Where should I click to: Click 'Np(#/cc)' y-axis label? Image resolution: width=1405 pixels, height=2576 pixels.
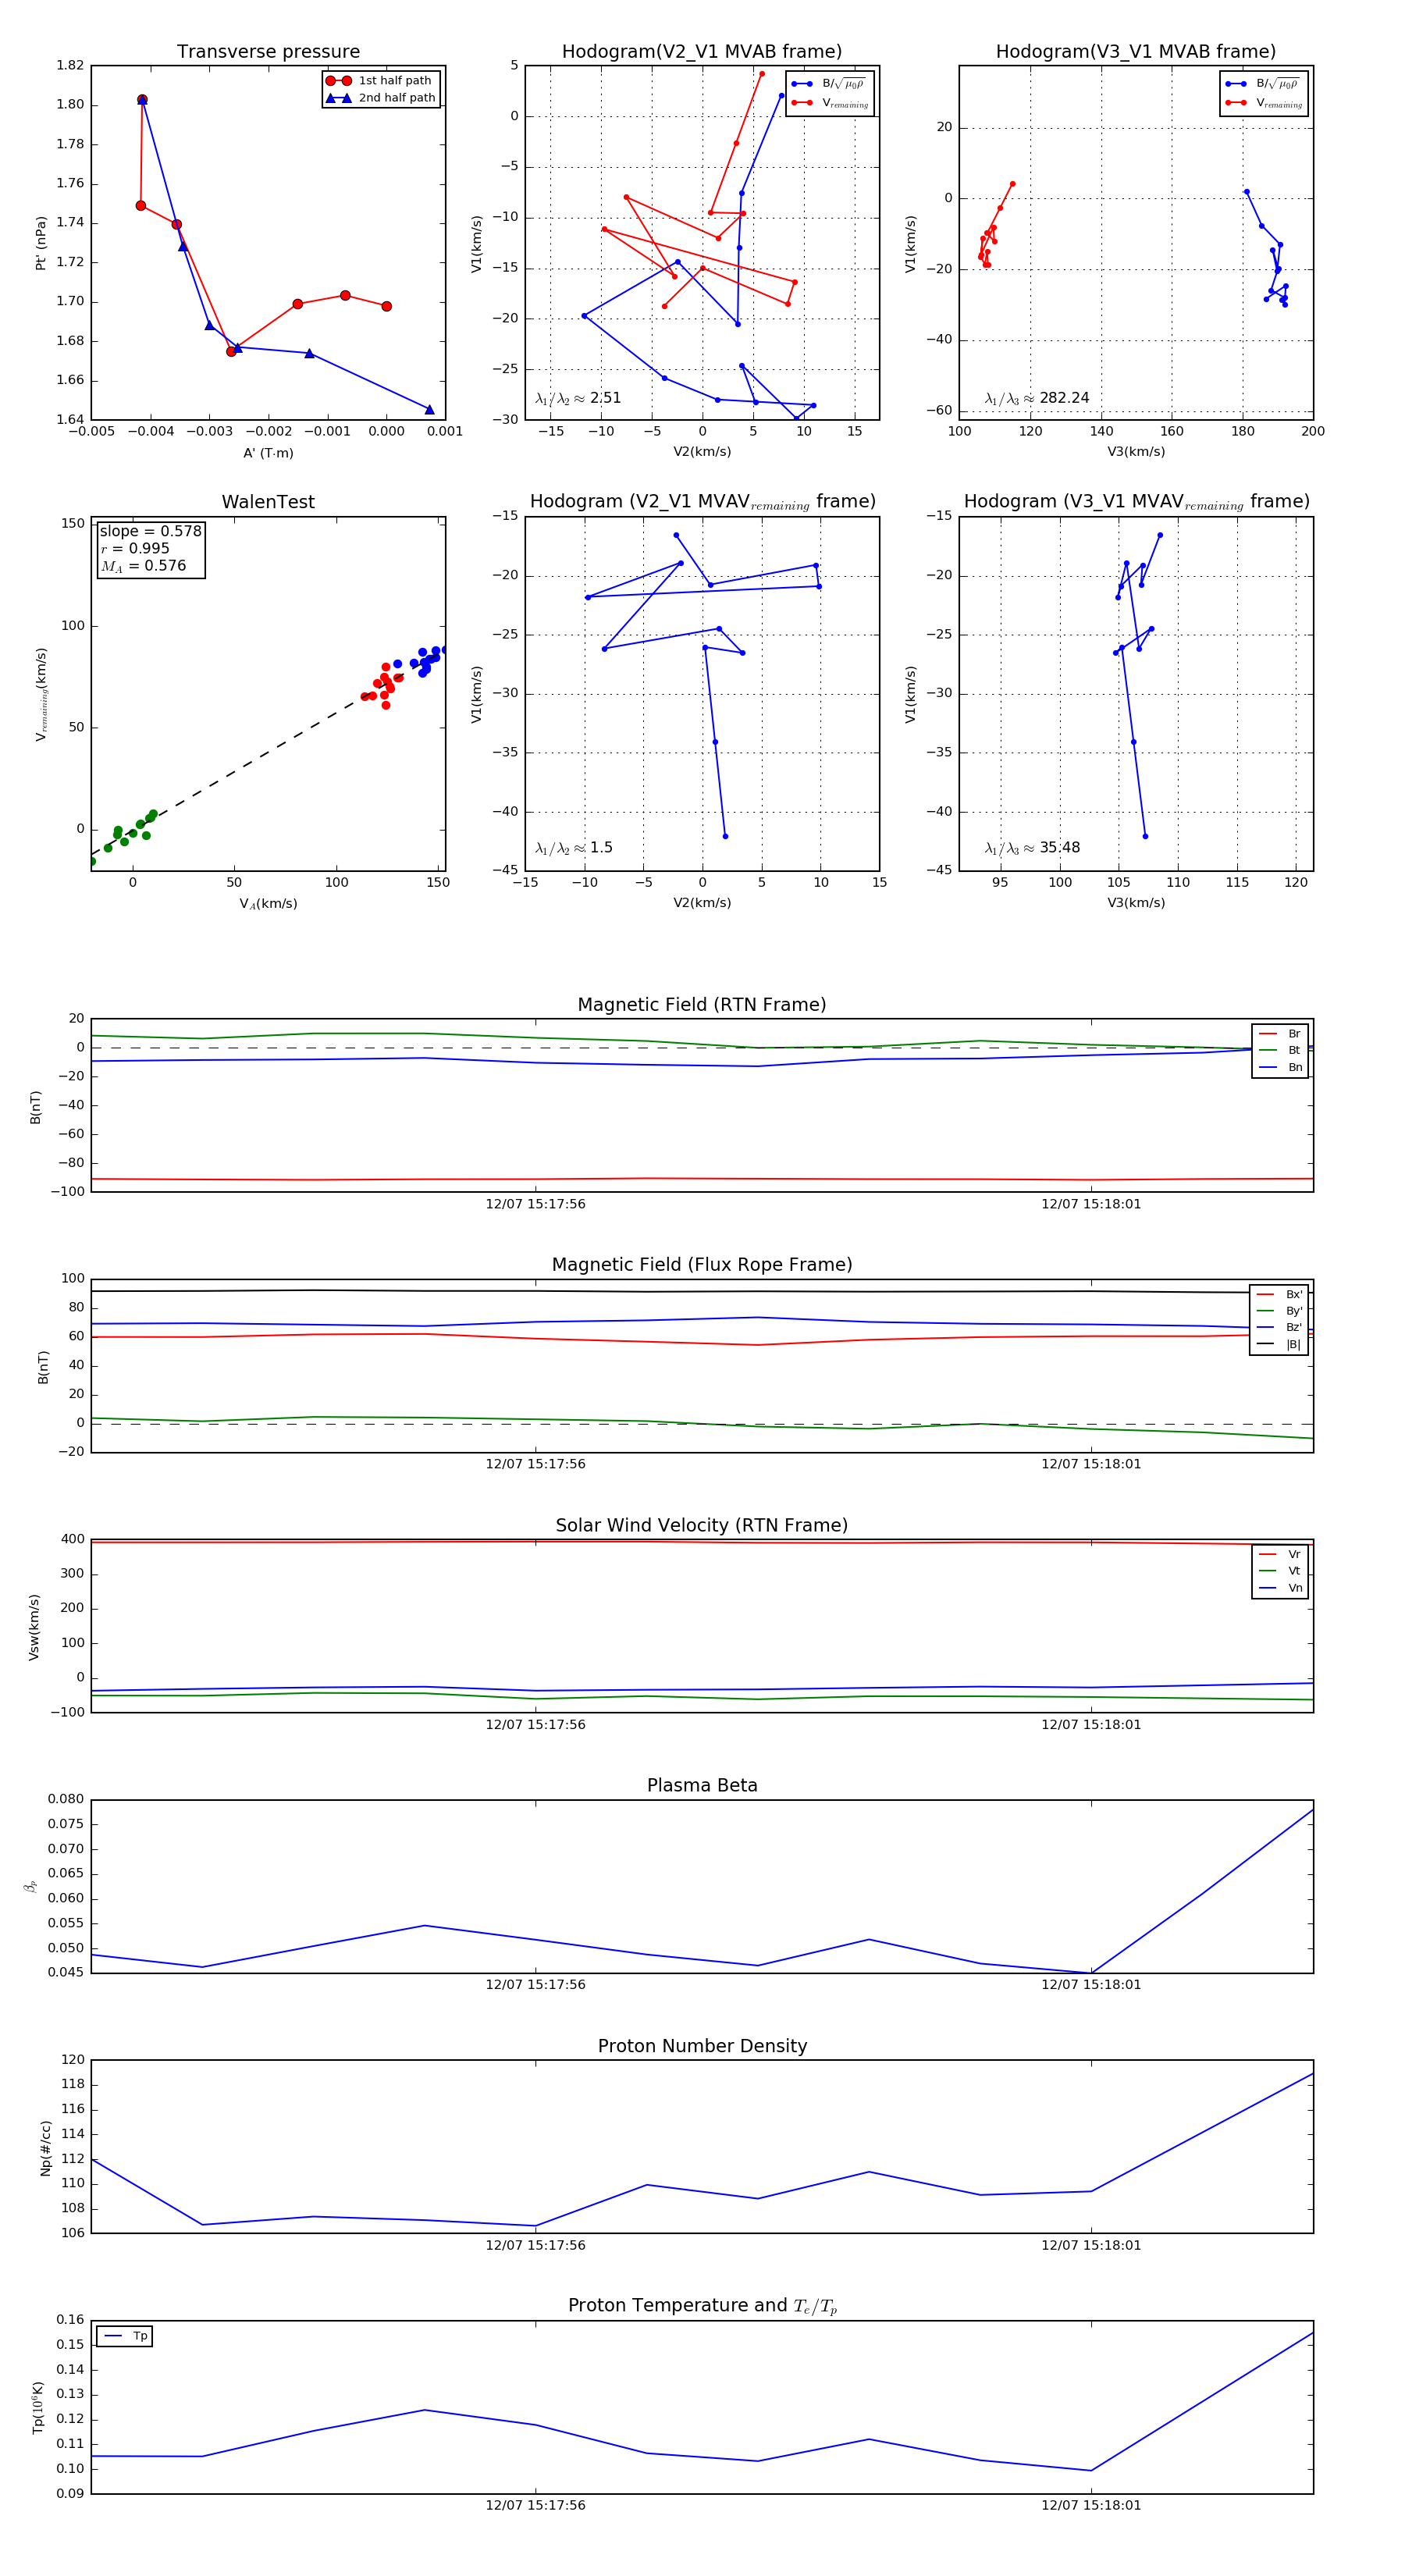(x=45, y=2147)
